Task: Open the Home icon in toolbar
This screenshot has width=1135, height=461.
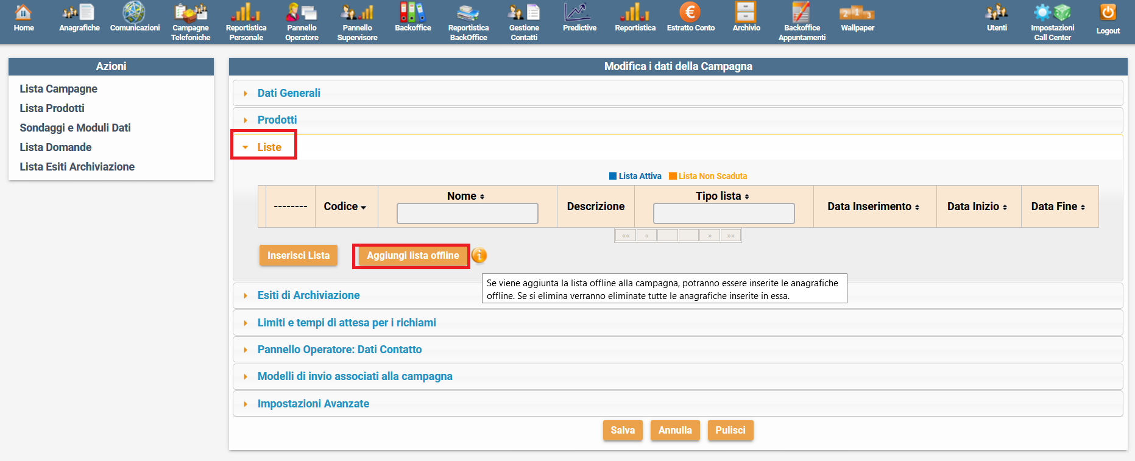Action: [24, 13]
